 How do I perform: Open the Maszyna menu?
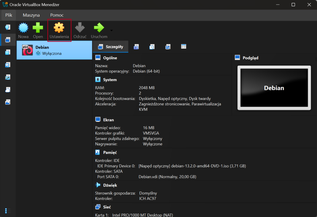click(x=31, y=15)
